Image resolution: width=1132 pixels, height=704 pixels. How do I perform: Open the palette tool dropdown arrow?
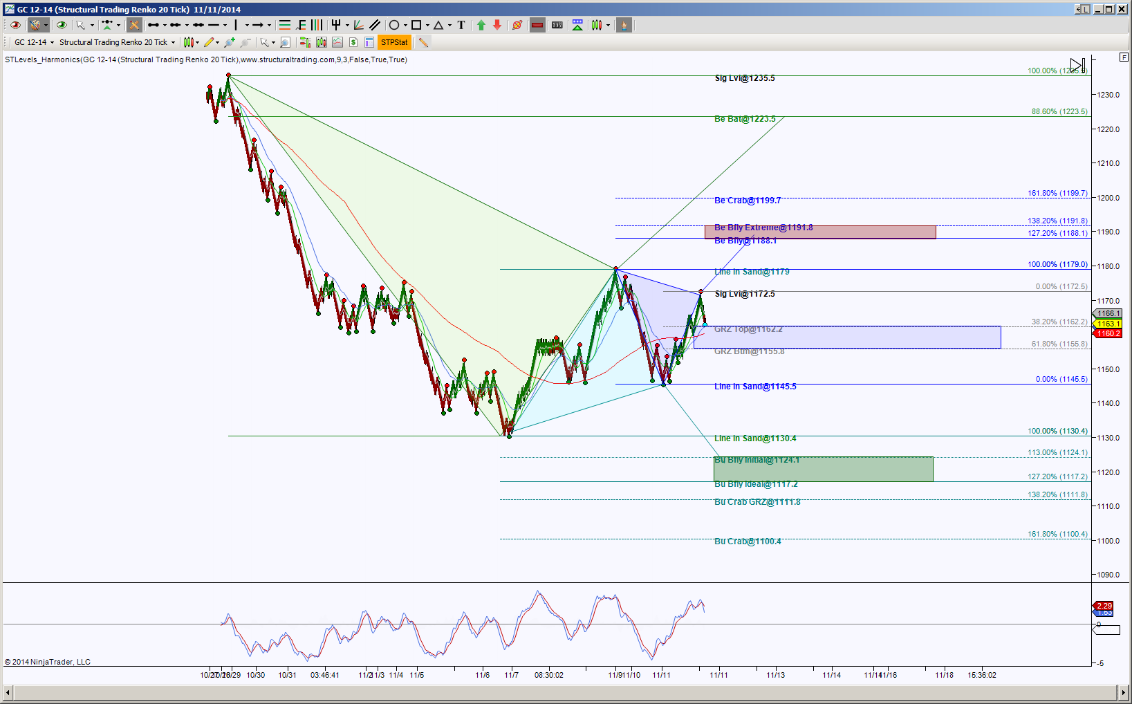pos(46,25)
